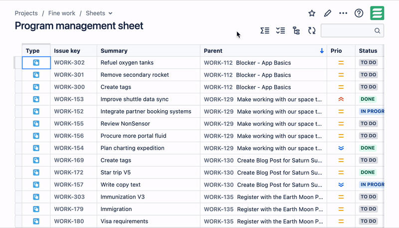The width and height of the screenshot is (399, 228).
Task: Click the pencil edit icon
Action: 328,13
